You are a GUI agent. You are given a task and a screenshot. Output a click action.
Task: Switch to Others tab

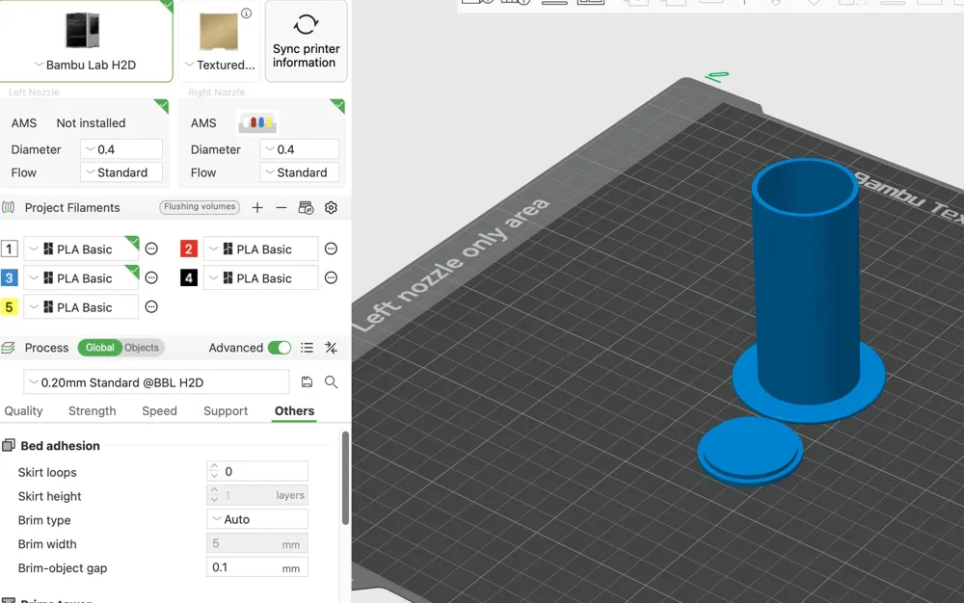(x=294, y=410)
